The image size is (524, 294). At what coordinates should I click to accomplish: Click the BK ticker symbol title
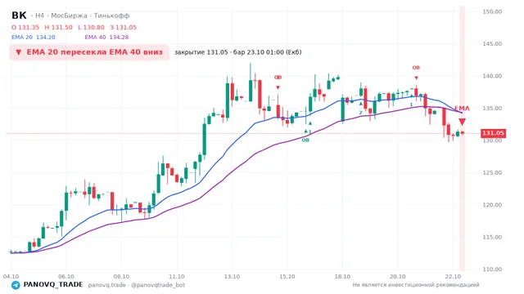(x=19, y=16)
